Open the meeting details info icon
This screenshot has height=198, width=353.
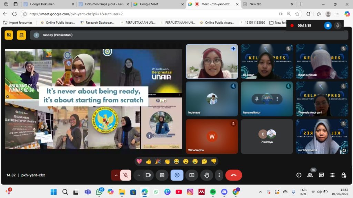click(299, 175)
